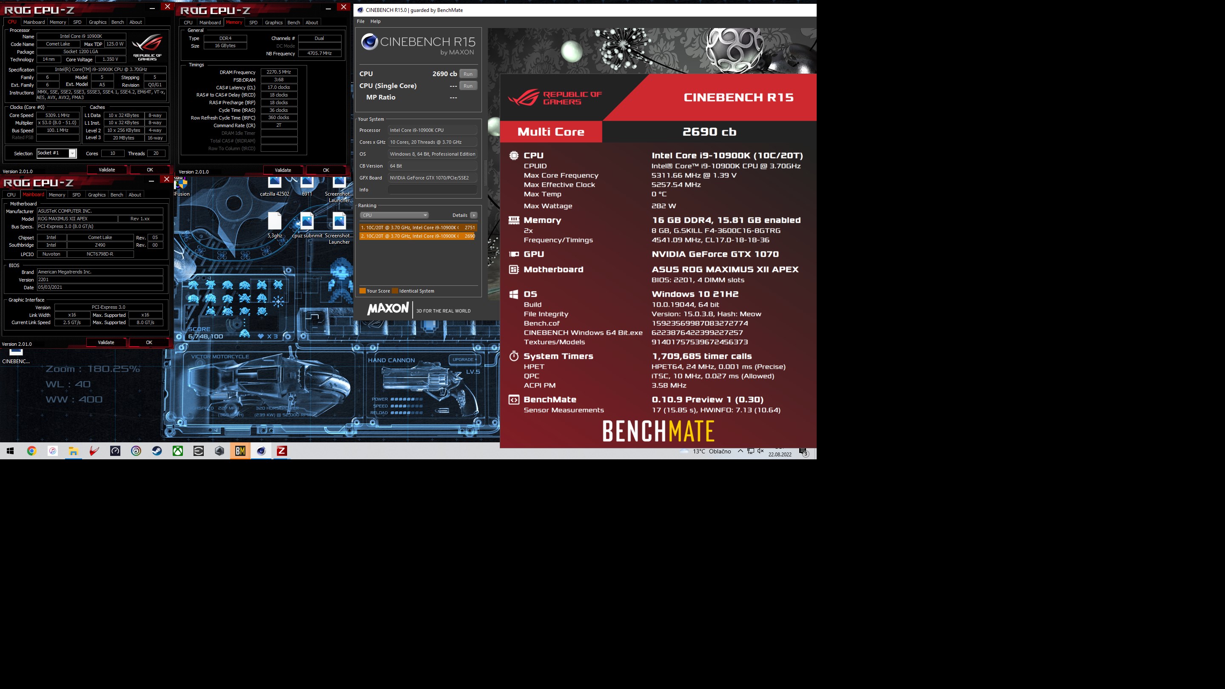Open Graphics tab in the Memory CPU-Z window
The width and height of the screenshot is (1225, 689).
273,23
